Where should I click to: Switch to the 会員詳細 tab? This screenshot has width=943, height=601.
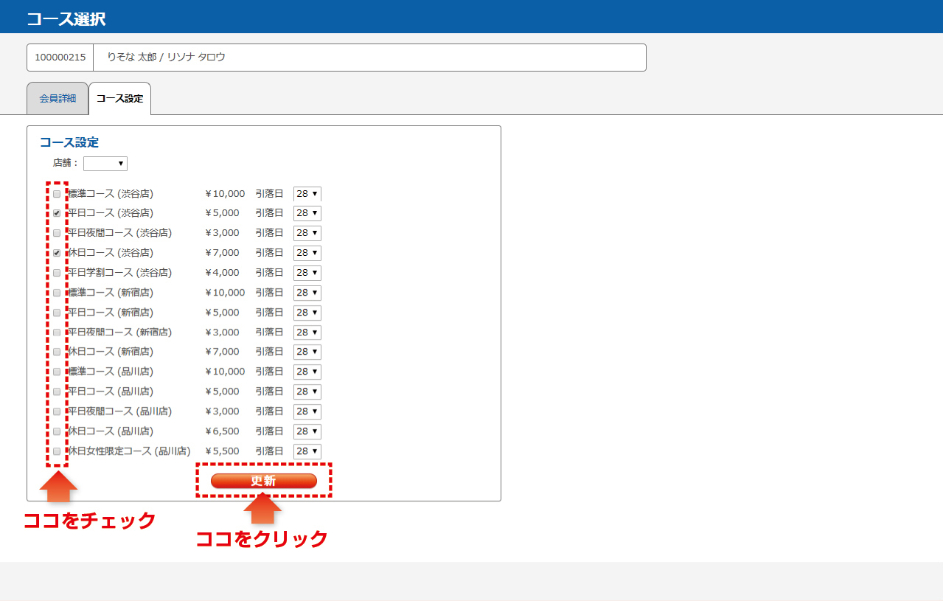click(58, 98)
